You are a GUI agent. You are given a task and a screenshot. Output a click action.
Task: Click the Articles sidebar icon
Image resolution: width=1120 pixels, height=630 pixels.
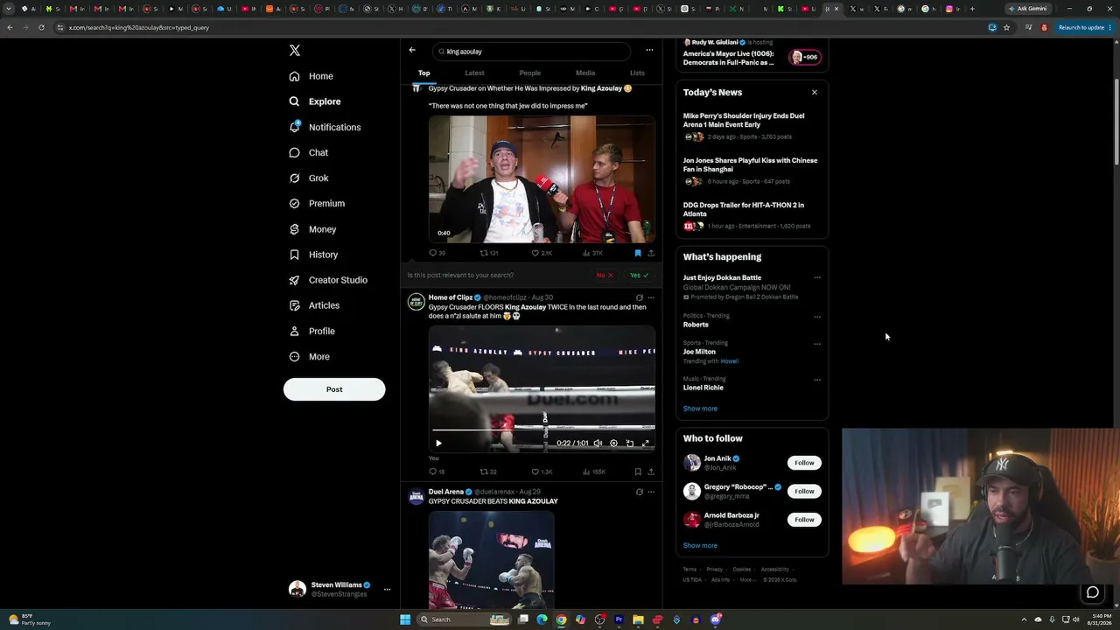click(295, 305)
